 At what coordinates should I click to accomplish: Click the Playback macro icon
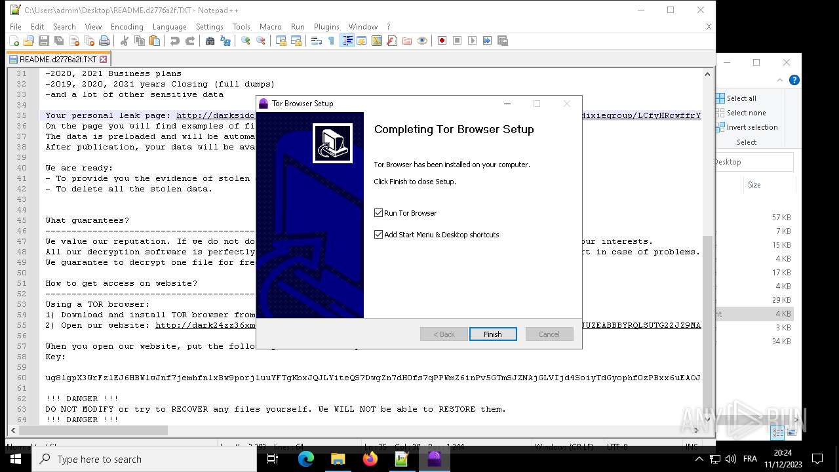click(473, 41)
